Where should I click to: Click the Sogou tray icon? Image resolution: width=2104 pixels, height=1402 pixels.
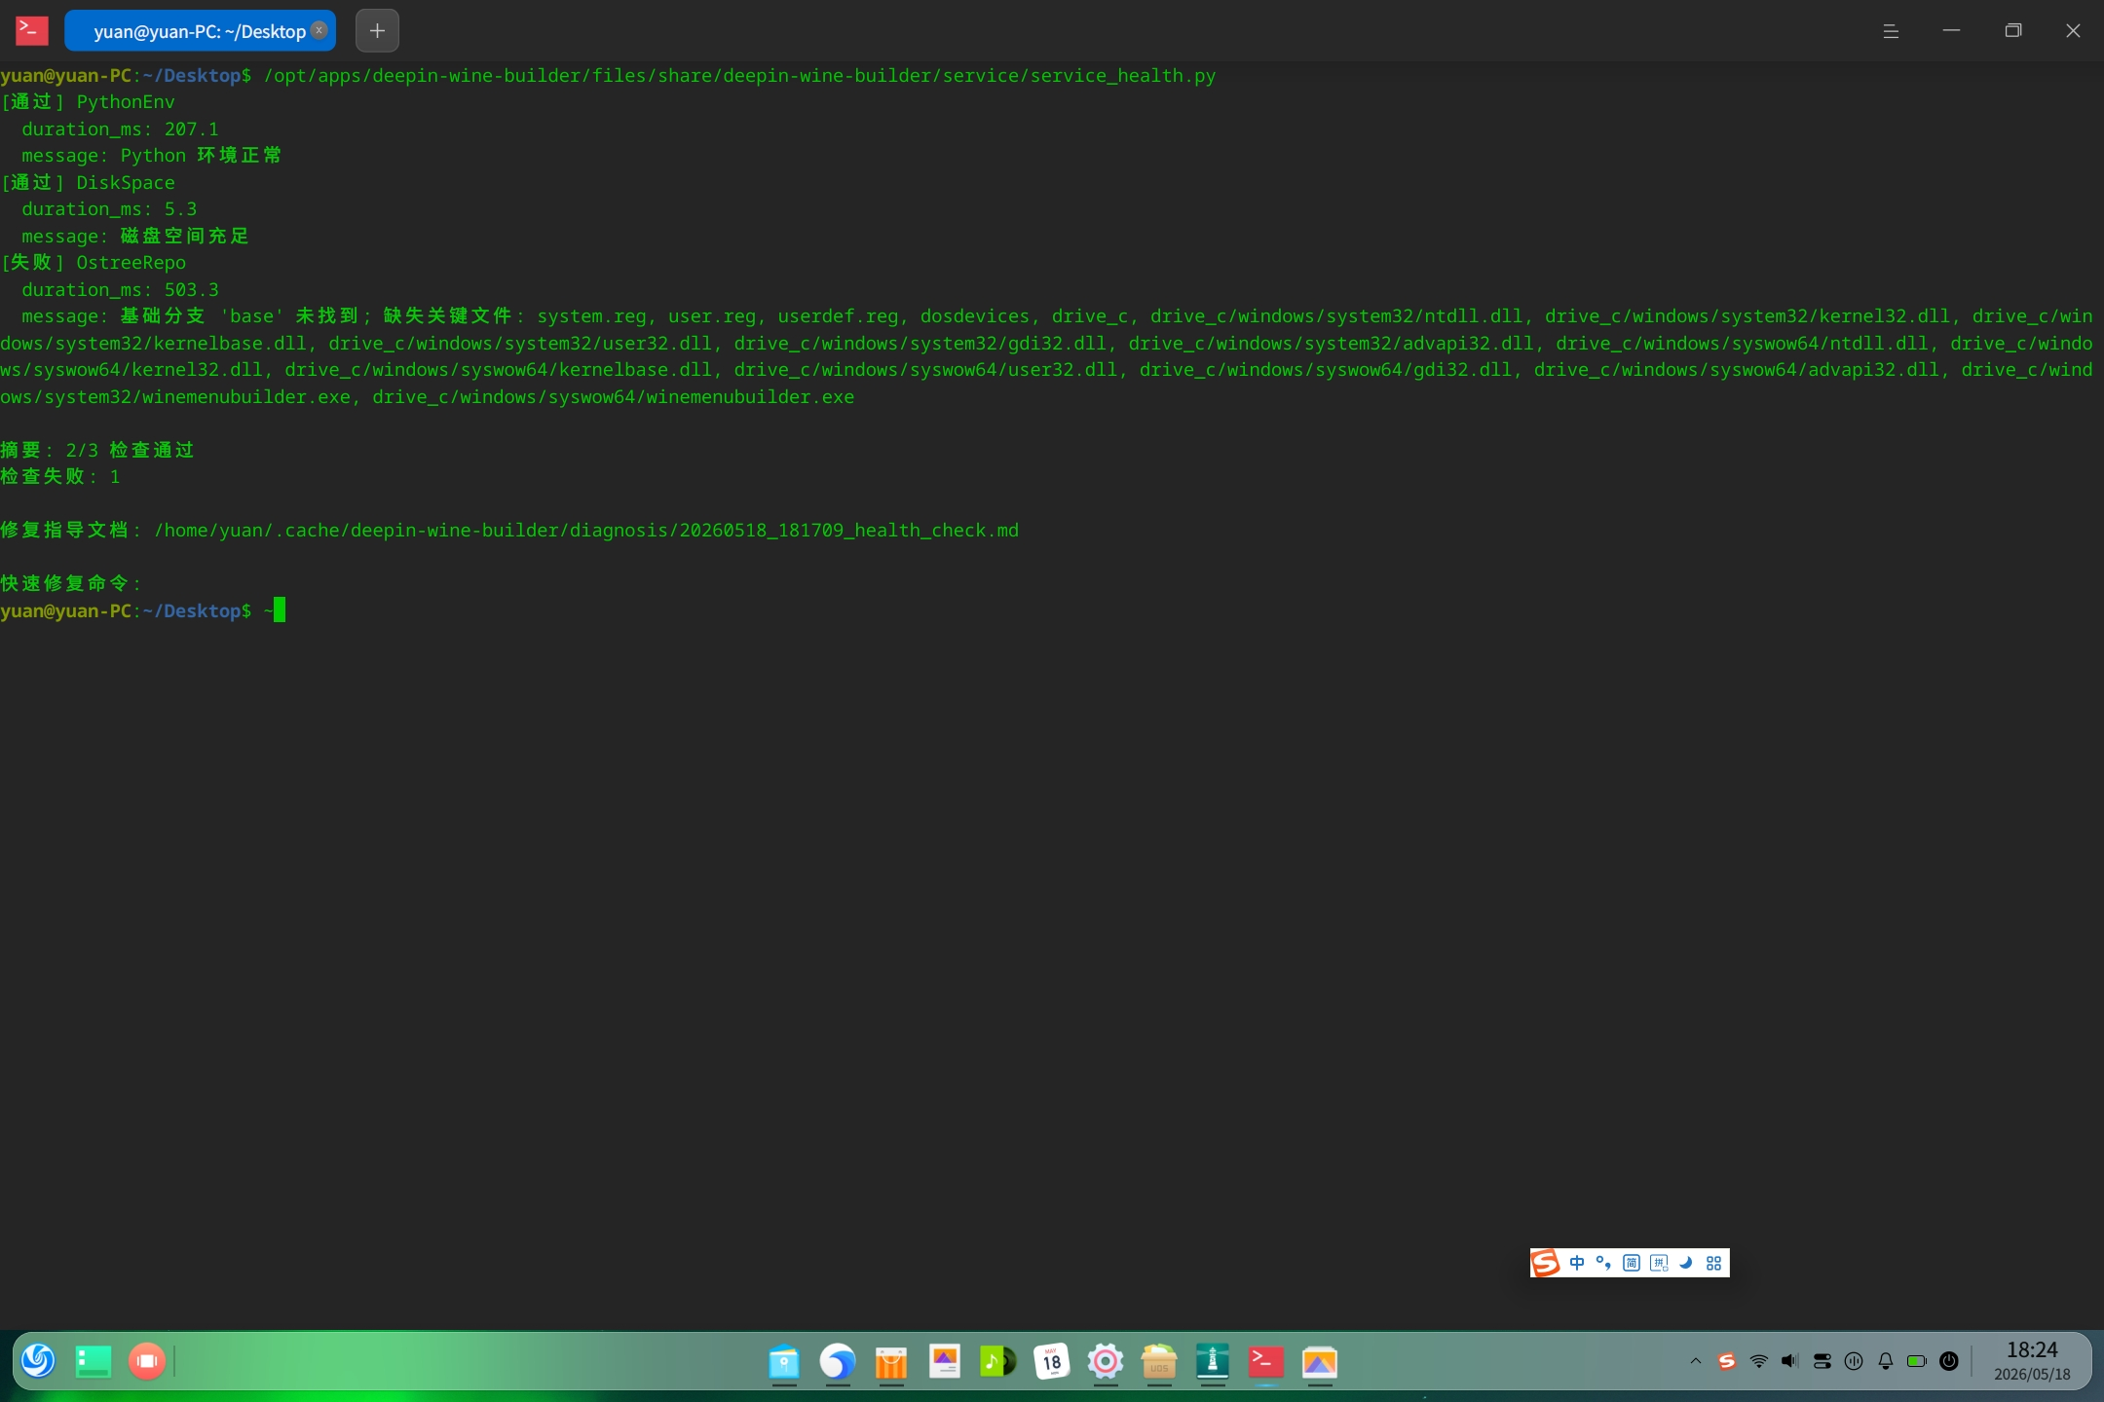(1727, 1361)
